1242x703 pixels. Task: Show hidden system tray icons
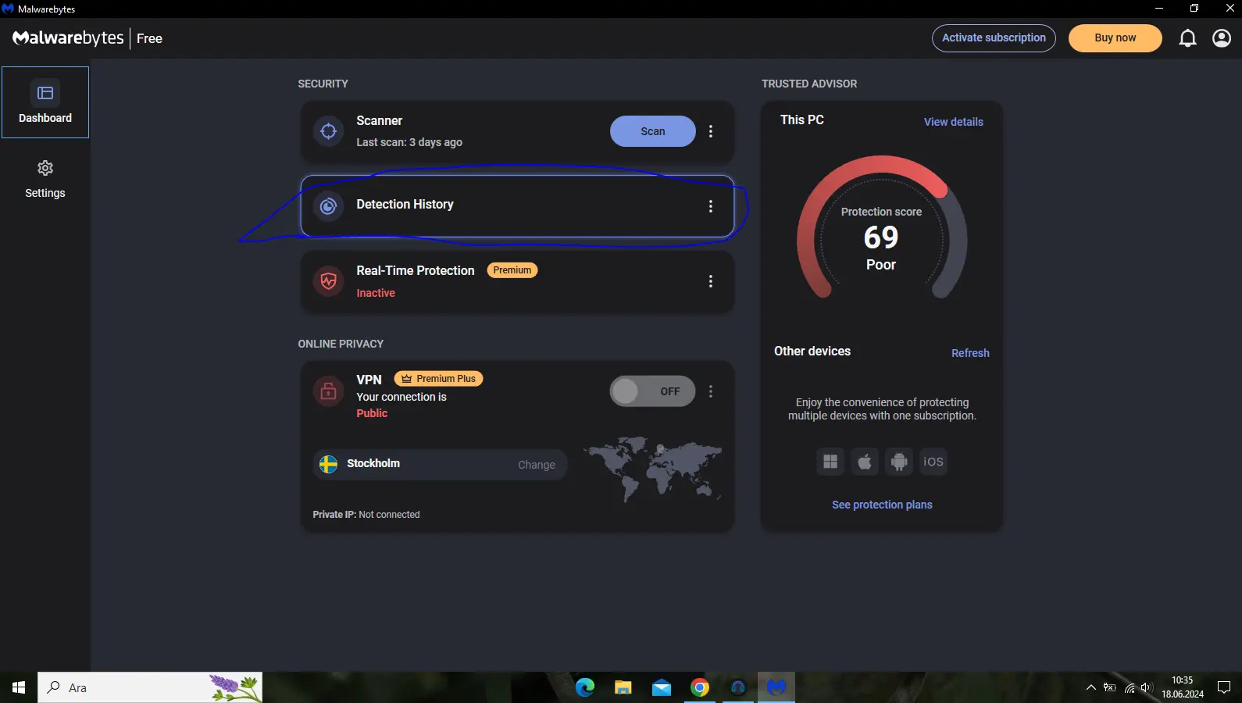click(1091, 687)
